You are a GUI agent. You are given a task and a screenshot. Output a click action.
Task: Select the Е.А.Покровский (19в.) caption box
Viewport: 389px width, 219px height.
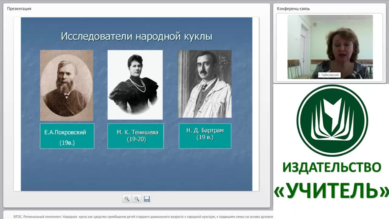67,136
